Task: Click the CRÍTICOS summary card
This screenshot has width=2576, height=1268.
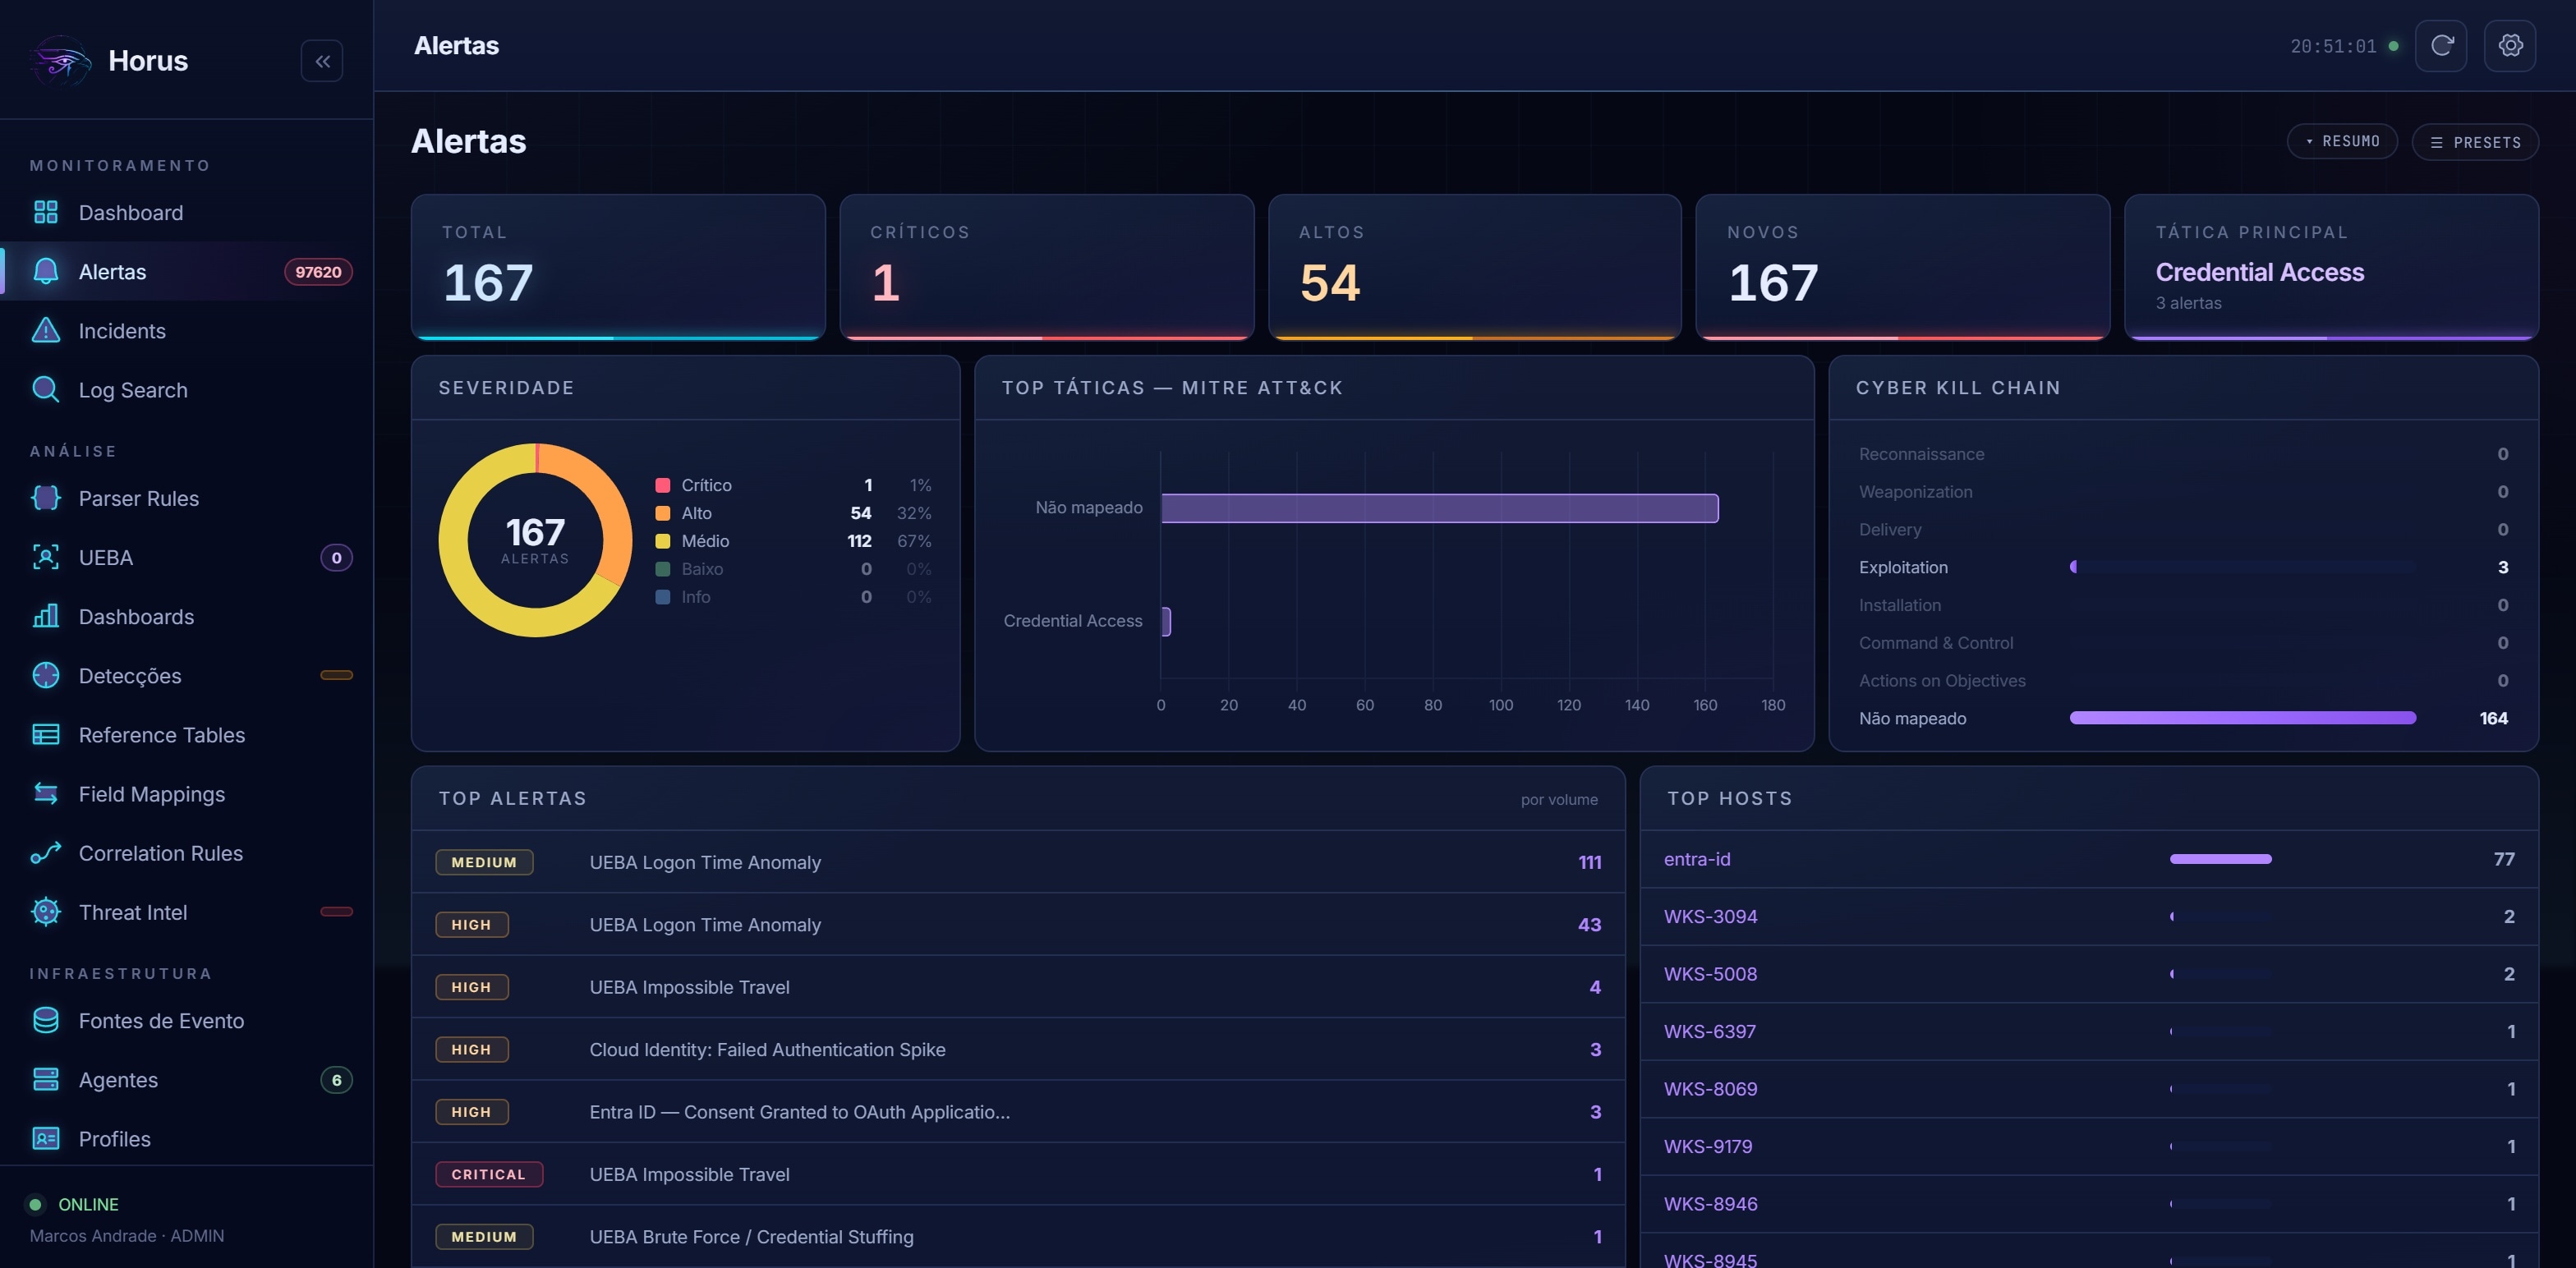Action: [1047, 267]
